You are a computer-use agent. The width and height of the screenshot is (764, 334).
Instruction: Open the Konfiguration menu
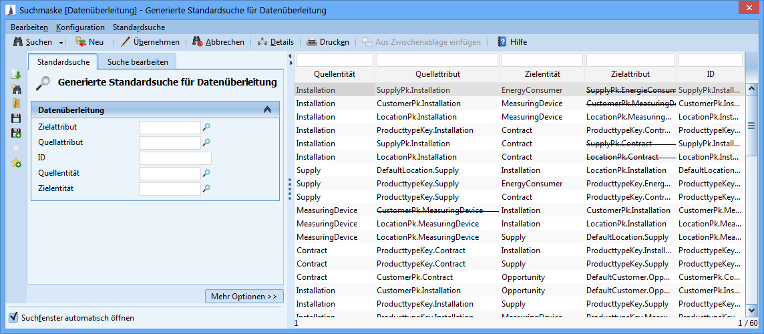click(x=80, y=27)
